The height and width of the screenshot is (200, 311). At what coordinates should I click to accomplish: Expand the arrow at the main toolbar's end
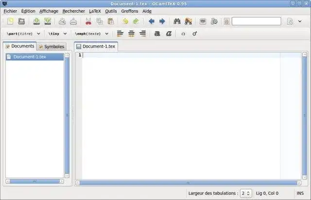[300, 21]
